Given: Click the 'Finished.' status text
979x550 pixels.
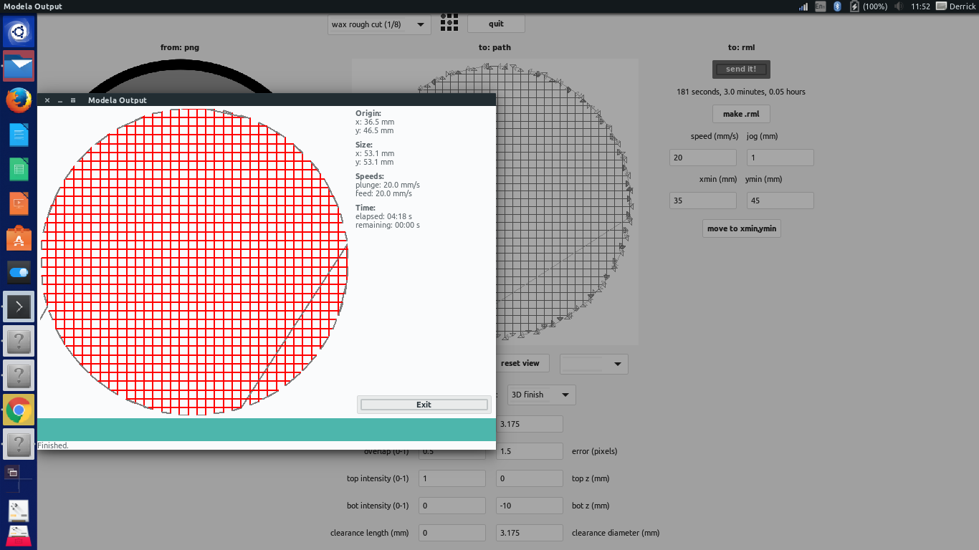Looking at the screenshot, I should pyautogui.click(x=53, y=445).
